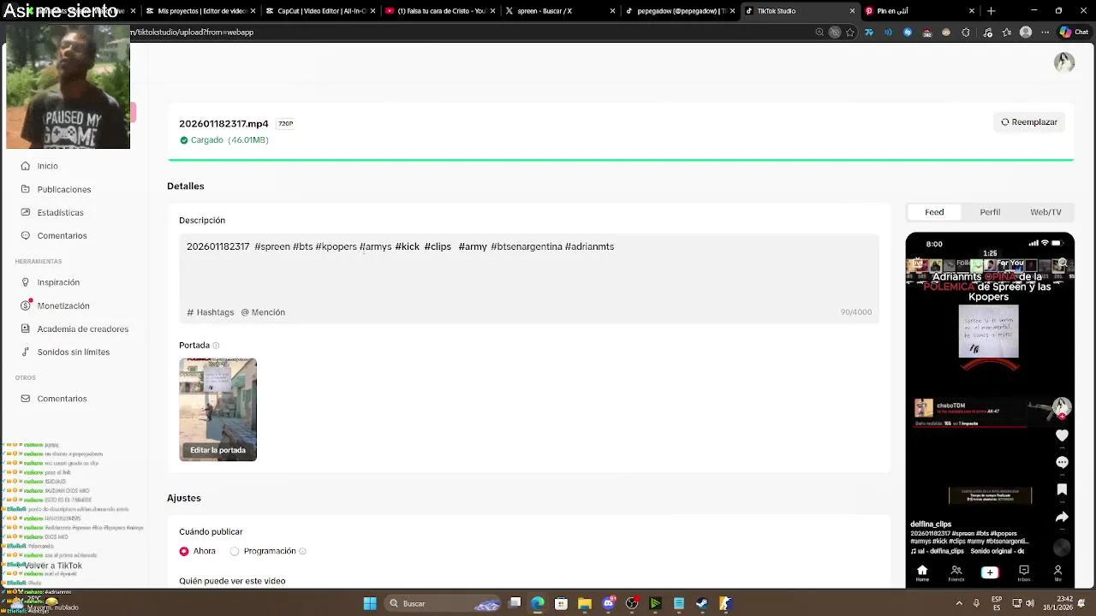Insert Hashtags in the description
The image size is (1096, 616).
tap(211, 312)
